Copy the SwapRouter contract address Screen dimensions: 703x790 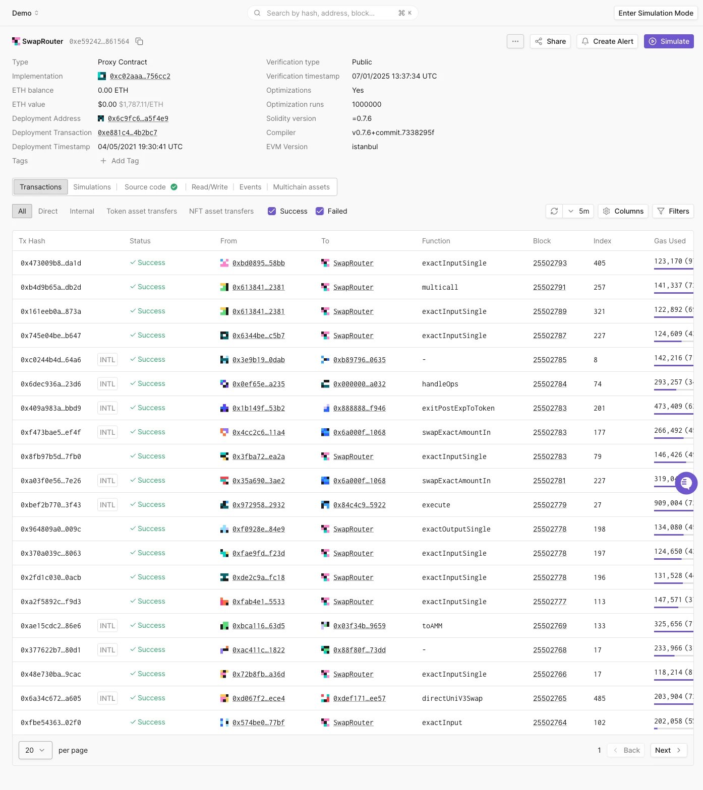pyautogui.click(x=140, y=41)
